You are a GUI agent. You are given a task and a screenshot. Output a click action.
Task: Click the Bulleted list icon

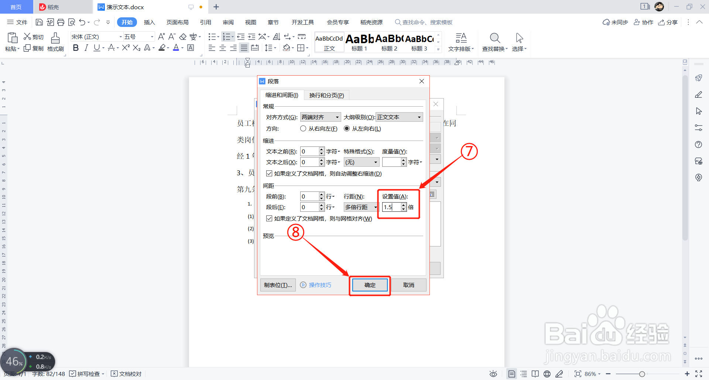click(x=212, y=37)
